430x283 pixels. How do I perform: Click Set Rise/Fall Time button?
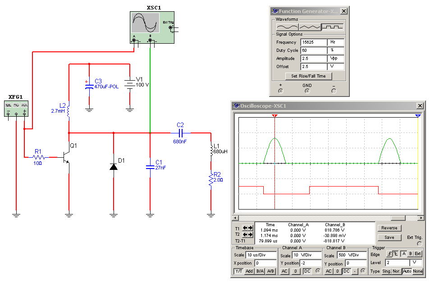tap(308, 76)
